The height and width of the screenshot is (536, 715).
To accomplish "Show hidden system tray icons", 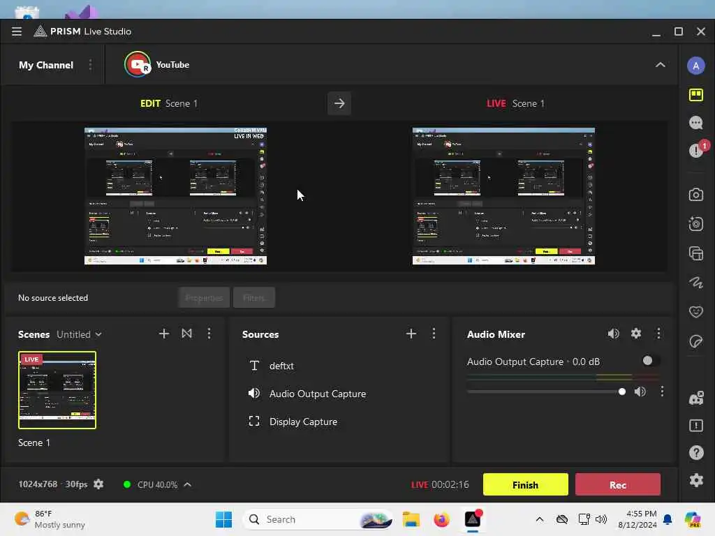I will (x=540, y=519).
